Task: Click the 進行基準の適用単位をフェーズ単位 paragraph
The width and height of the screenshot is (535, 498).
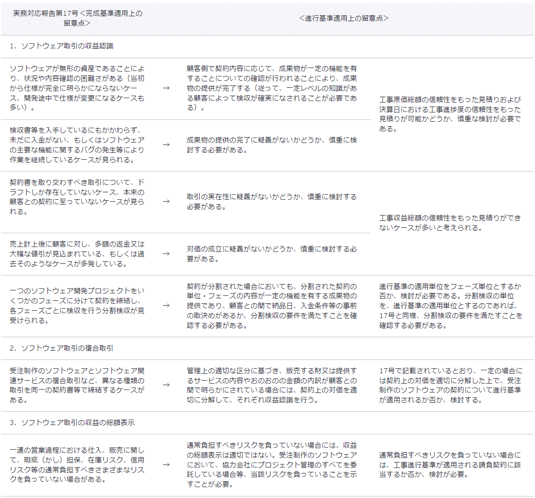Action: 450,306
